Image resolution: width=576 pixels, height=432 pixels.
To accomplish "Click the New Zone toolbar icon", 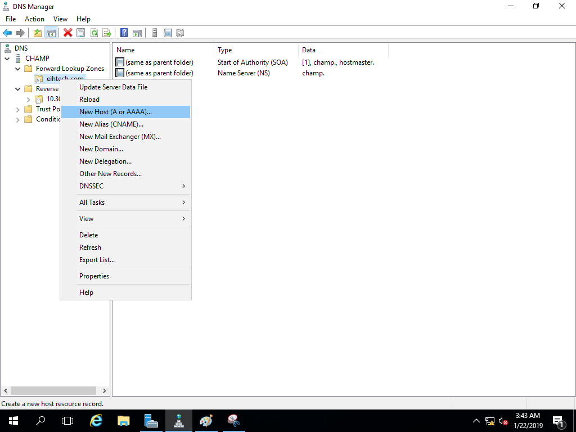I will pyautogui.click(x=180, y=33).
